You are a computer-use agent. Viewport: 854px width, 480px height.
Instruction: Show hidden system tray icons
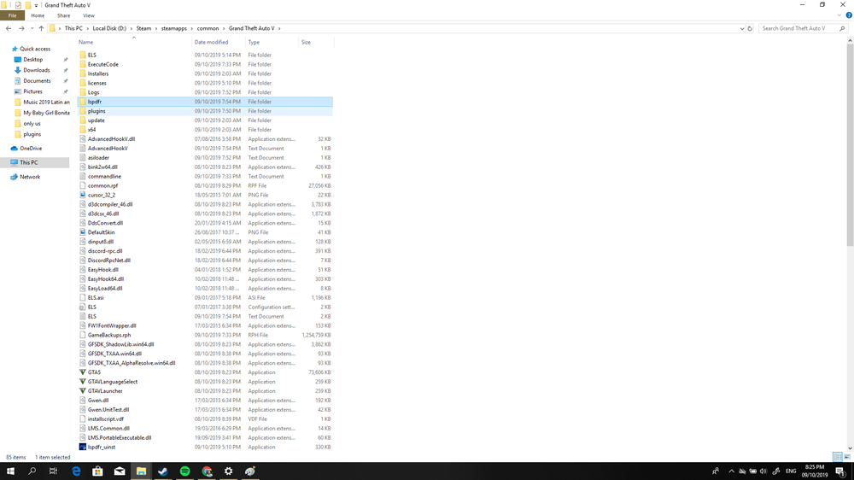tap(732, 471)
